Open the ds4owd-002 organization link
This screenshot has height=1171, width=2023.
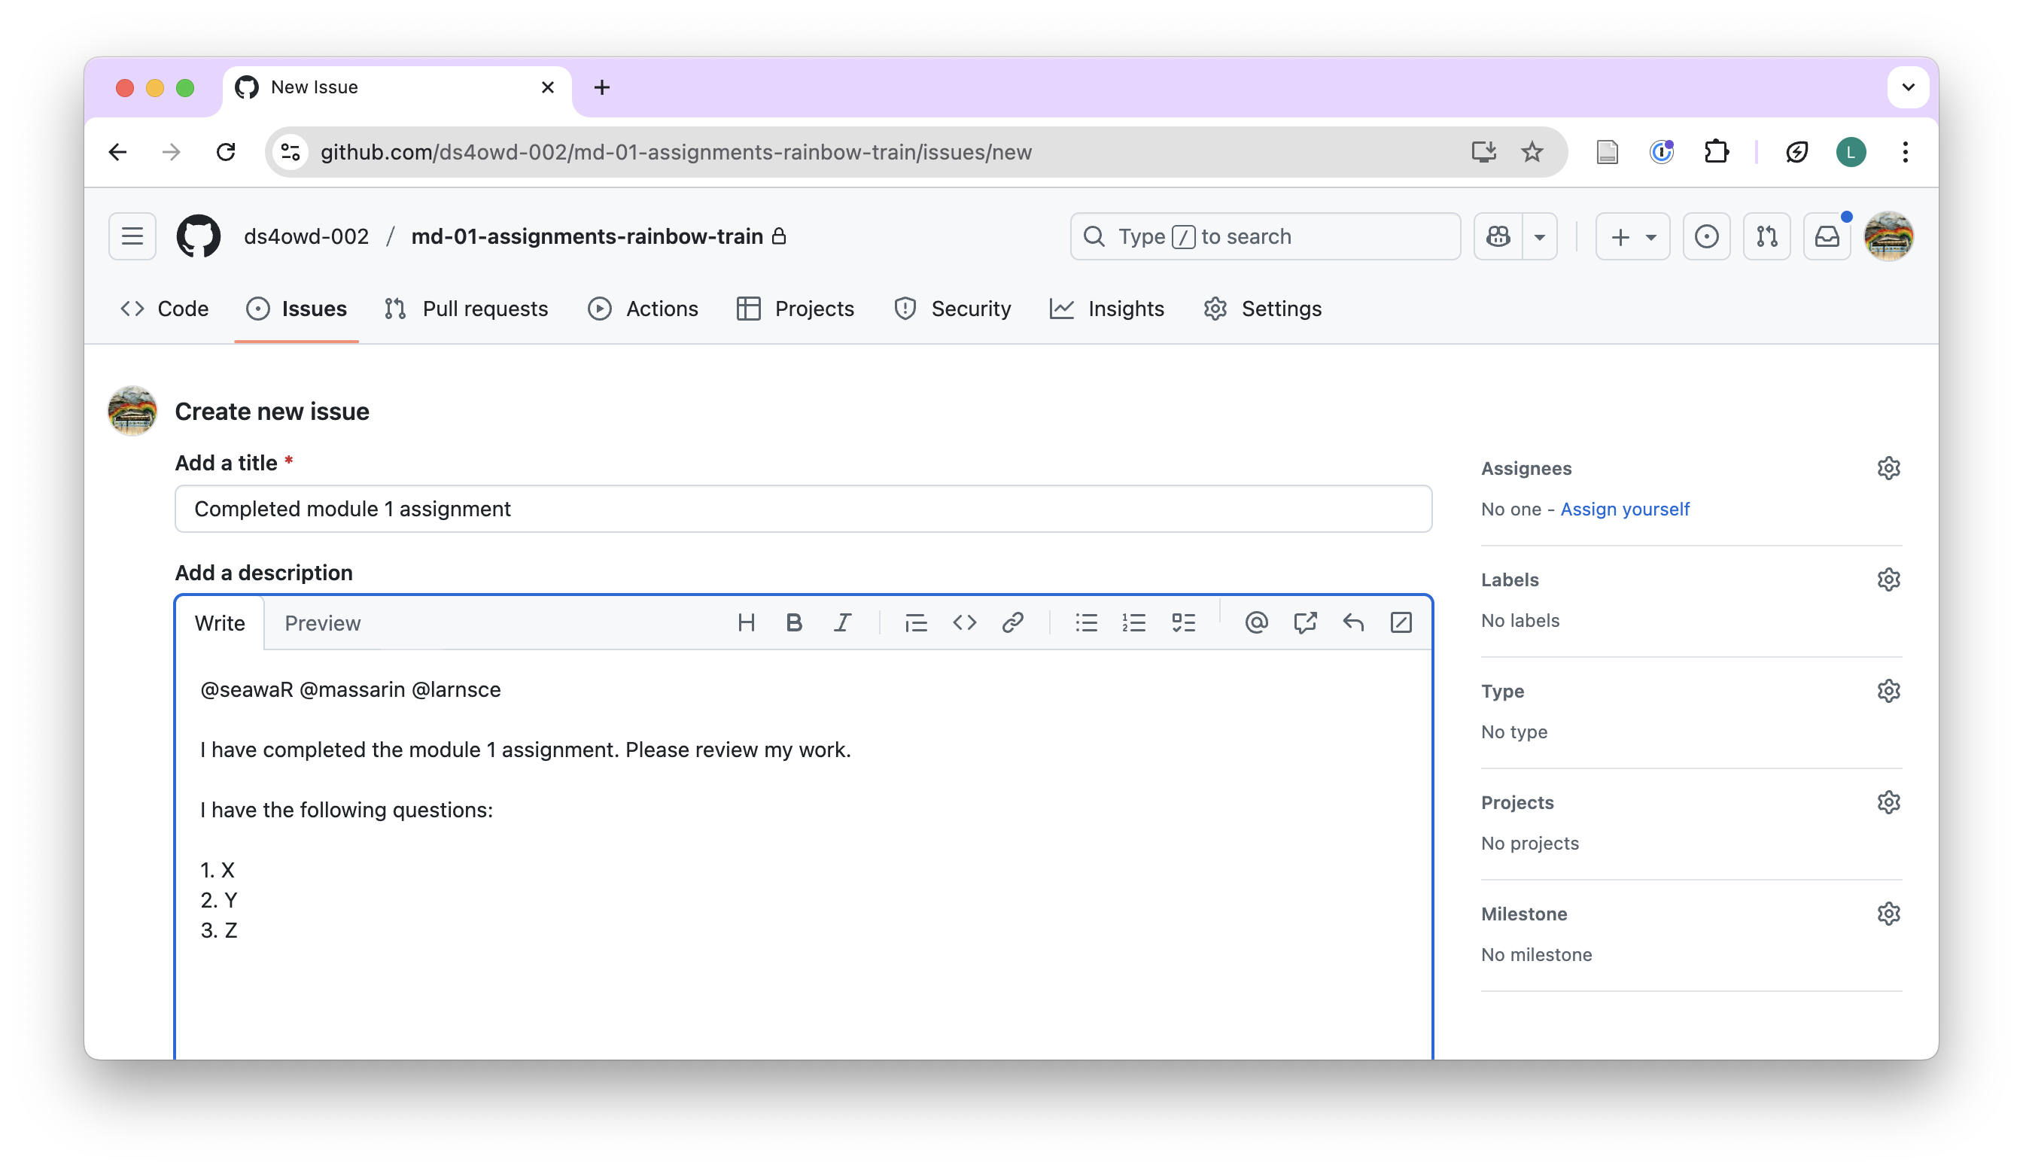coord(306,237)
